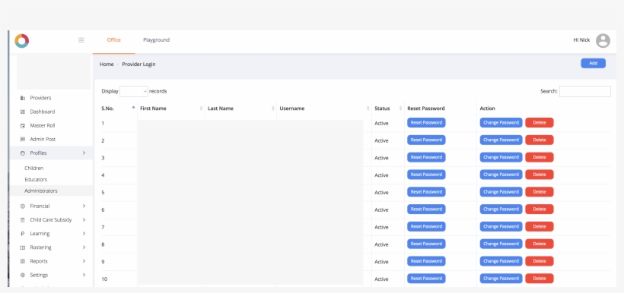This screenshot has width=624, height=293.
Task: Sort by S.No. column arrow
Action: [x=133, y=108]
